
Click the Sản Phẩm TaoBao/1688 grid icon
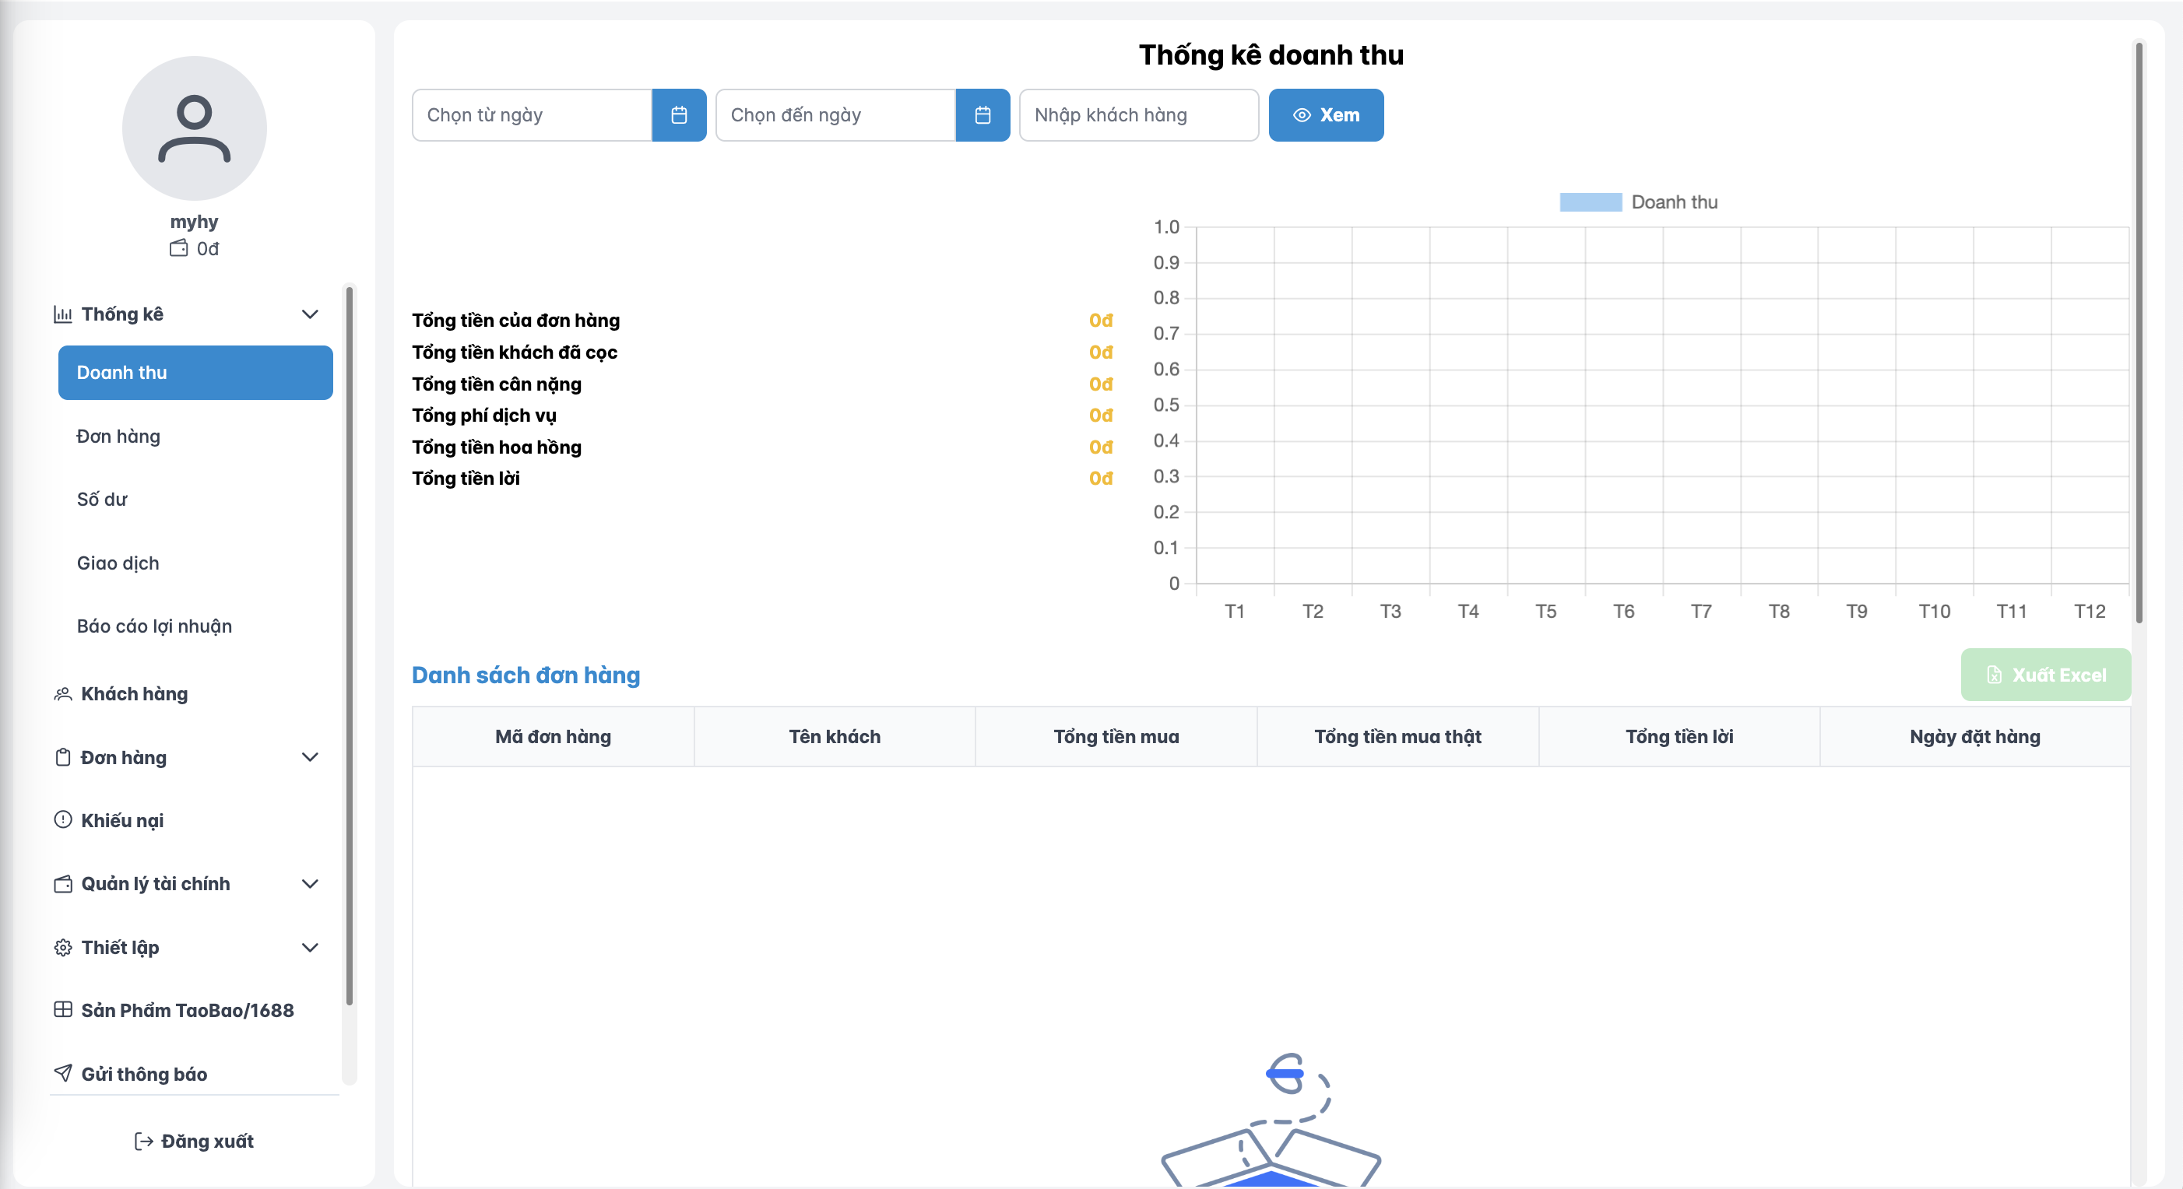63,1009
